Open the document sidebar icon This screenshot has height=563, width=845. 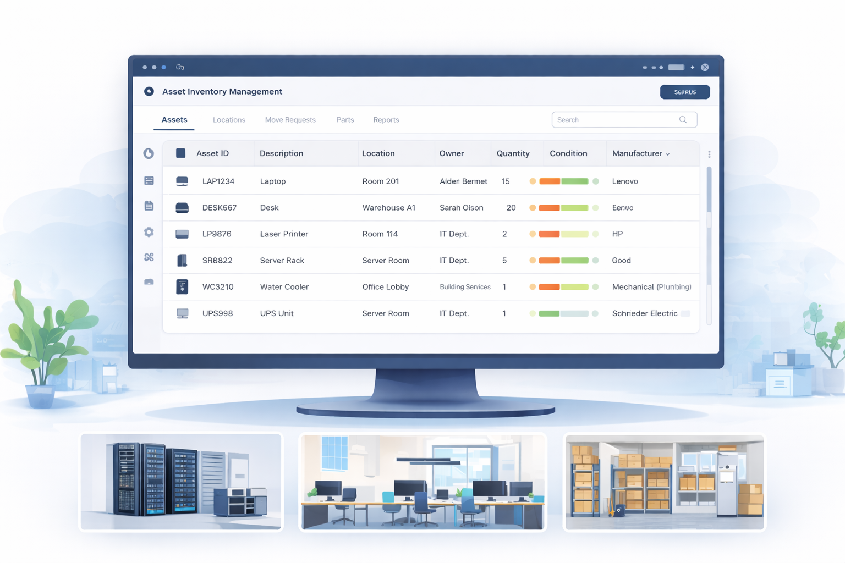tap(149, 206)
